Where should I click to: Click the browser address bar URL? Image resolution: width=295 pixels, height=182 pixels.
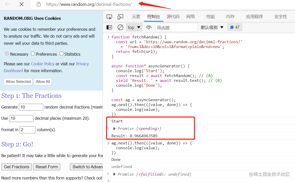[89, 4]
